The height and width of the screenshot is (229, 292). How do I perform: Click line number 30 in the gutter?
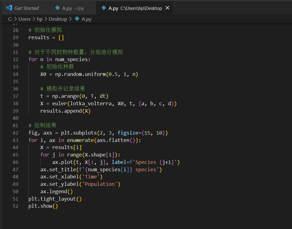click(15, 45)
